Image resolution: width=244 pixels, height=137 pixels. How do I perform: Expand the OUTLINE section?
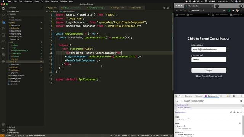[x=12, y=127]
